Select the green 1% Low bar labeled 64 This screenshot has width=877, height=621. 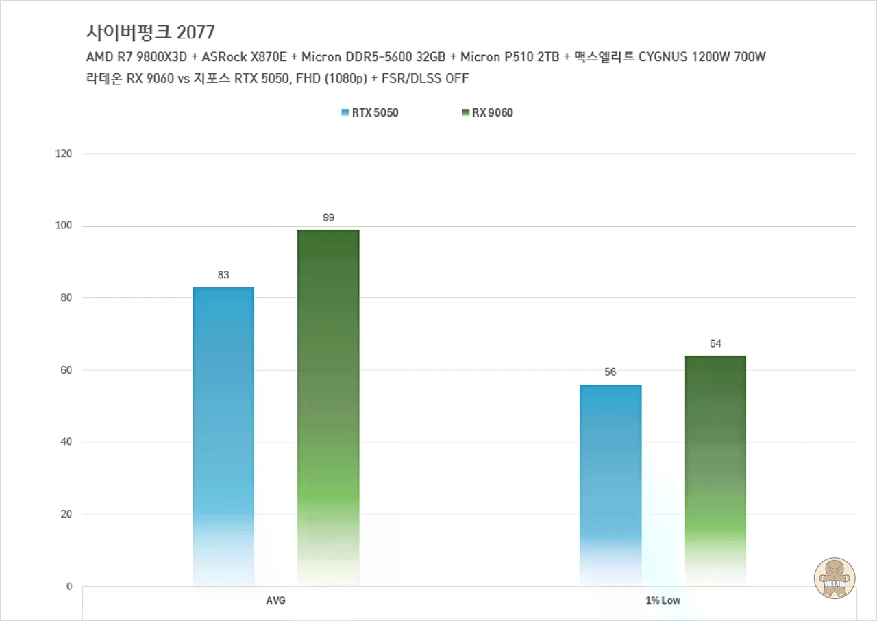click(715, 471)
